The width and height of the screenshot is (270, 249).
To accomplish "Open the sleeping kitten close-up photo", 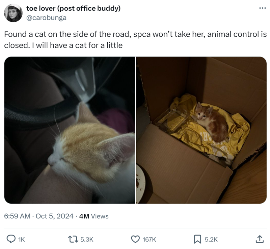I will pos(70,130).
